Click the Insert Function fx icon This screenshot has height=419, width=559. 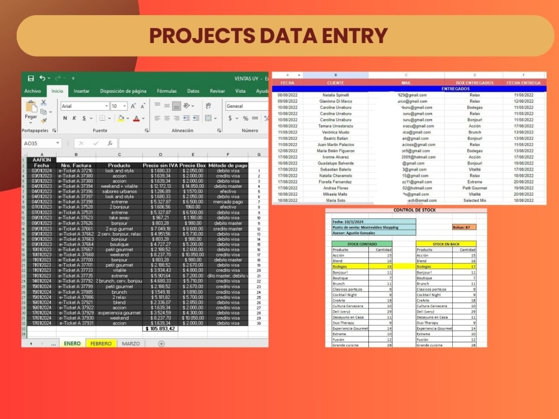point(110,143)
